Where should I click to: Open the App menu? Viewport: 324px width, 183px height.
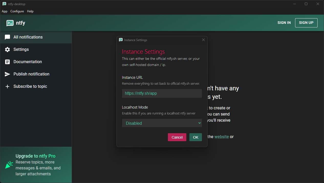click(x=5, y=11)
